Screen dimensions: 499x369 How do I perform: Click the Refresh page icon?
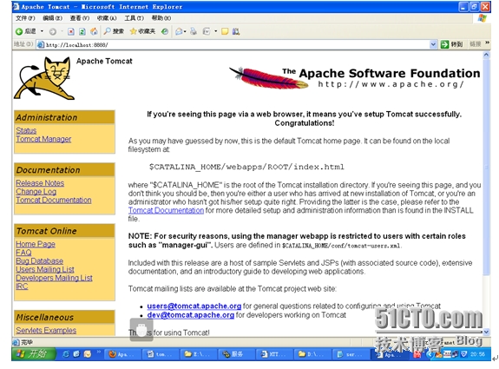[x=82, y=31]
